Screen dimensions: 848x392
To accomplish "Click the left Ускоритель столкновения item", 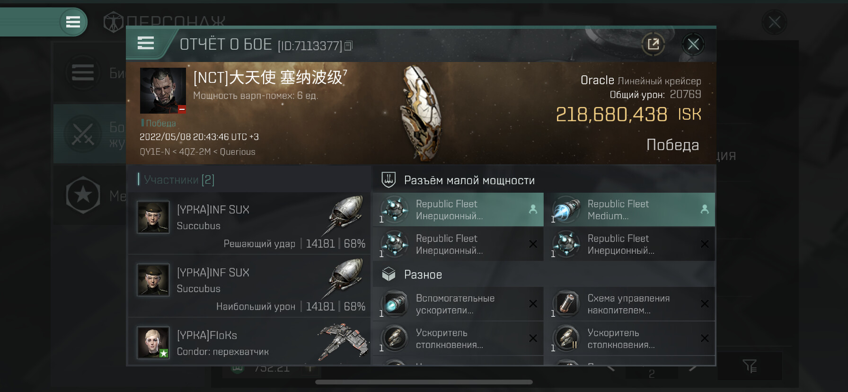I will (458, 339).
